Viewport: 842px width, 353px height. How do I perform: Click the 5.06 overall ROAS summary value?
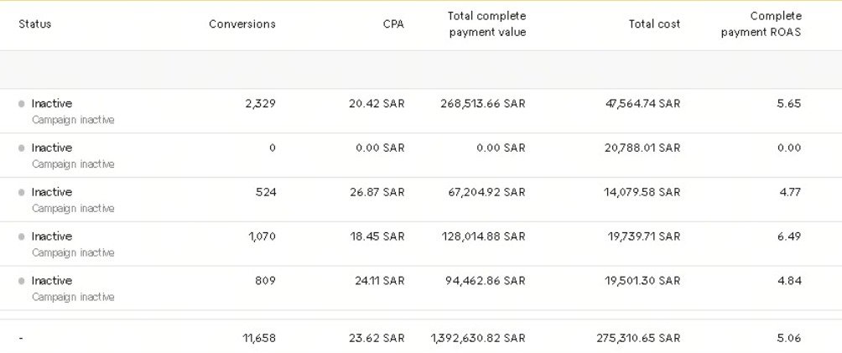click(x=788, y=339)
